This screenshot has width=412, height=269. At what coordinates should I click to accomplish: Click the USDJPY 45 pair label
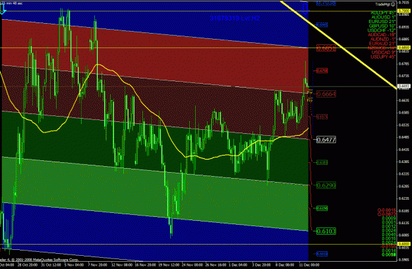[383, 57]
